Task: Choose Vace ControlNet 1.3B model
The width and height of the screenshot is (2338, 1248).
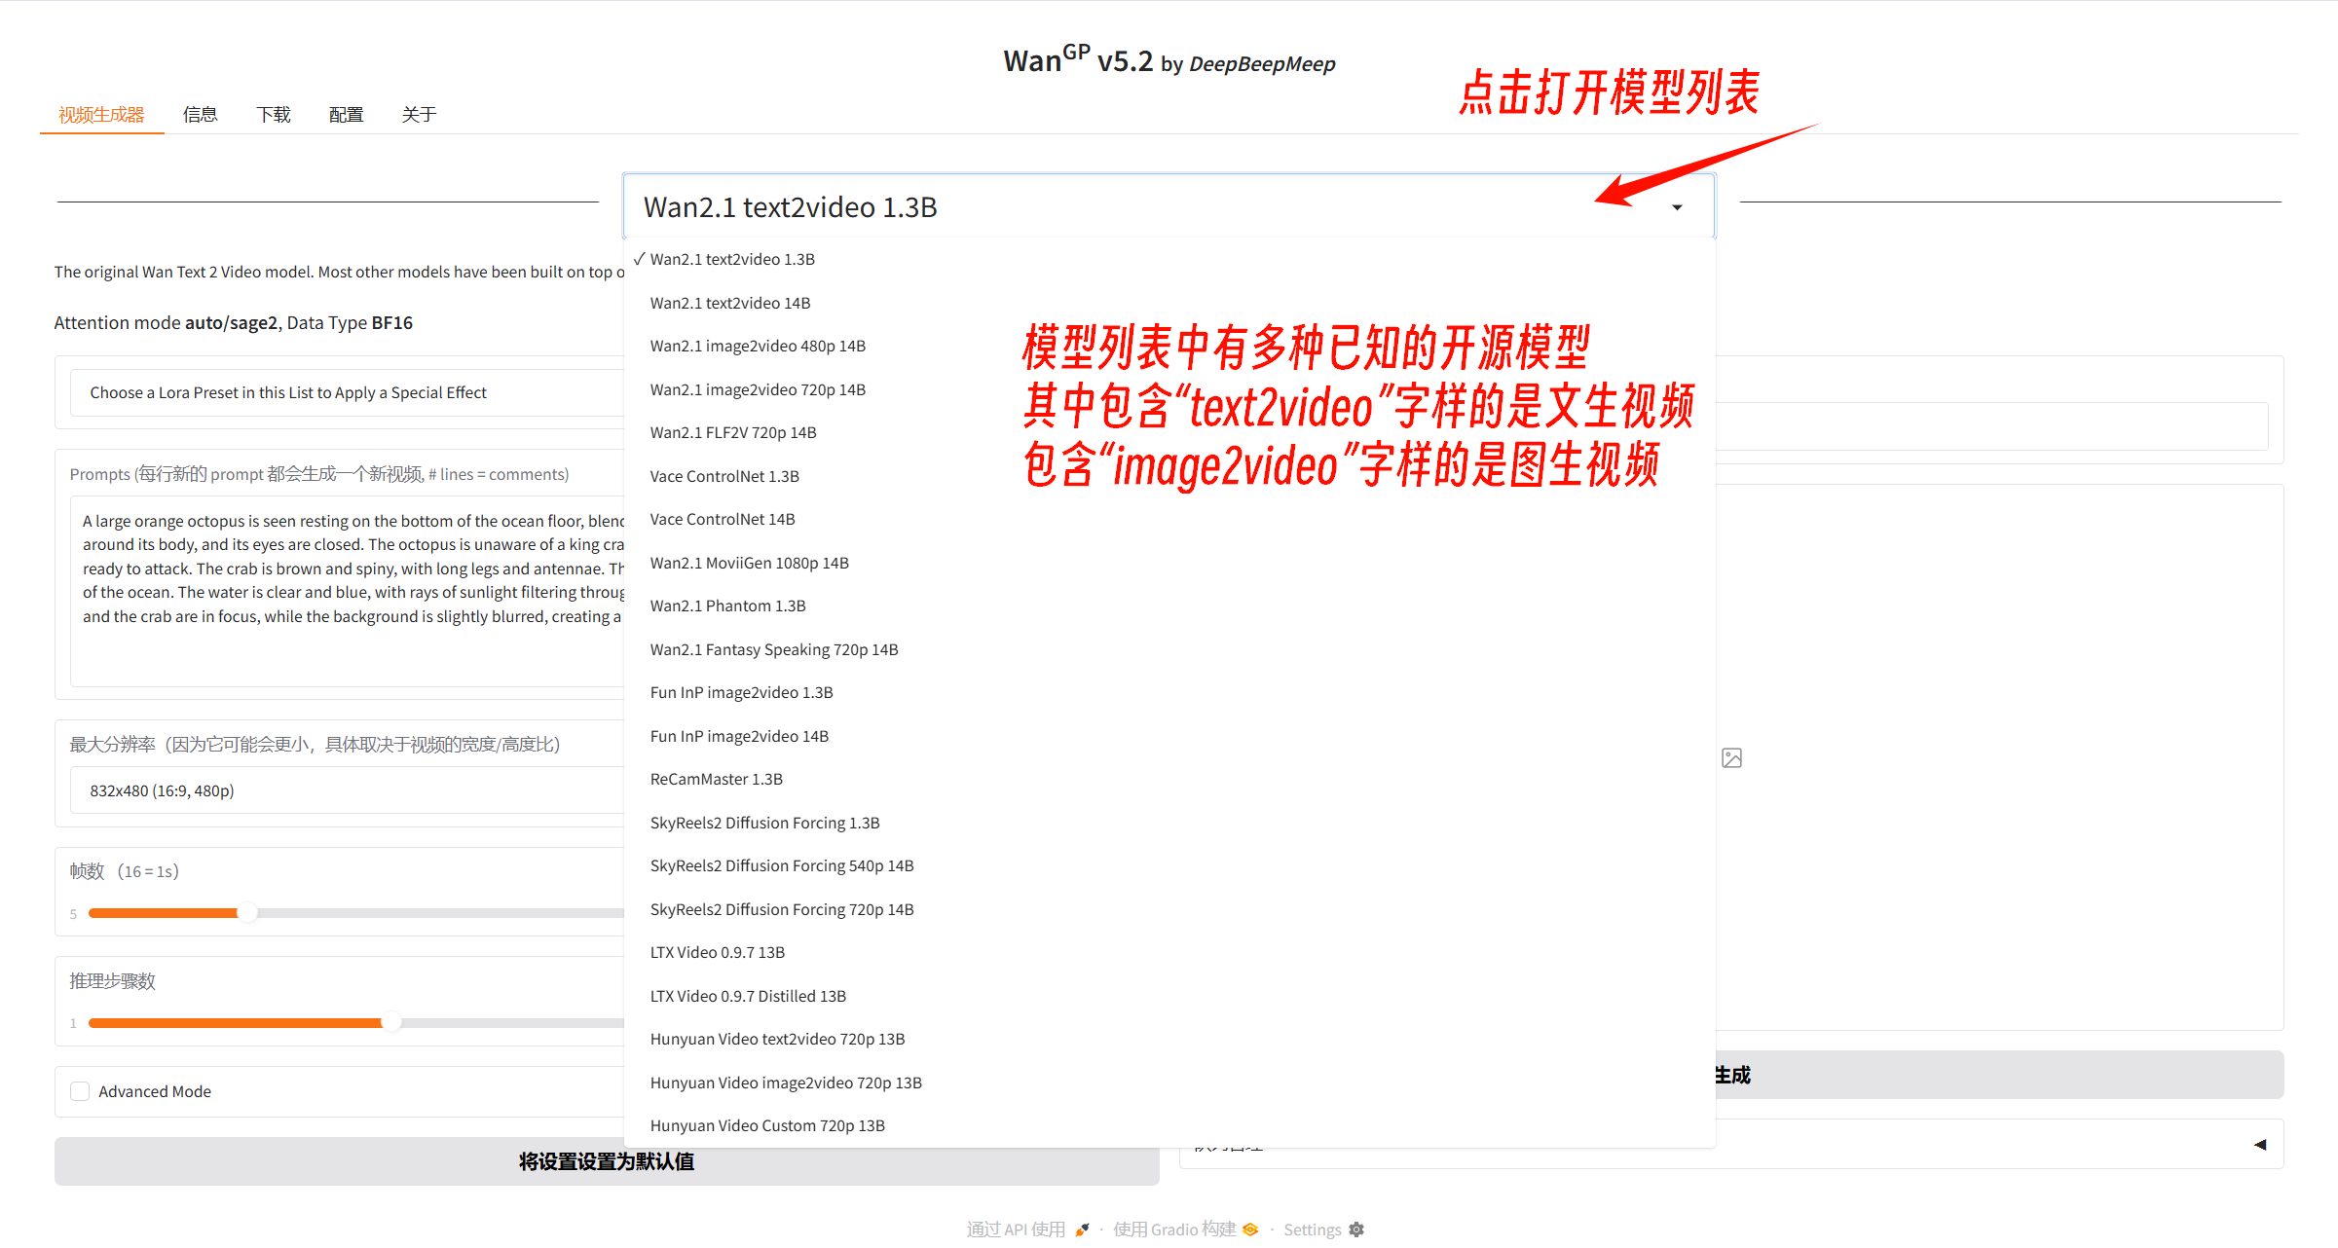Action: [x=1169, y=476]
